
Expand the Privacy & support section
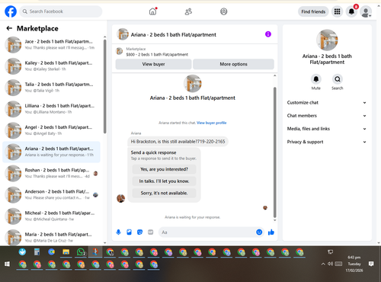coord(327,142)
